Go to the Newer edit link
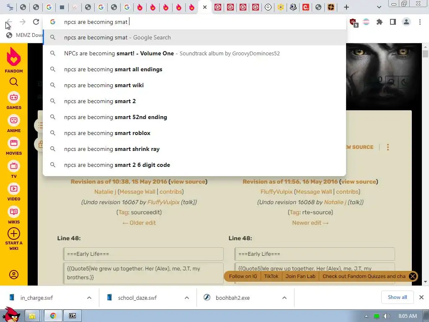 [x=310, y=223]
